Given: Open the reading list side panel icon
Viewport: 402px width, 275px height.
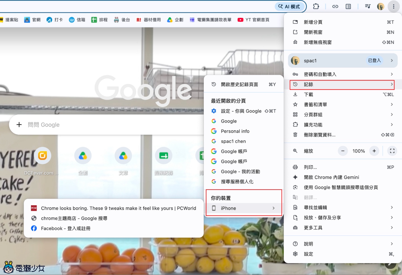Looking at the screenshot, I should pos(348,6).
